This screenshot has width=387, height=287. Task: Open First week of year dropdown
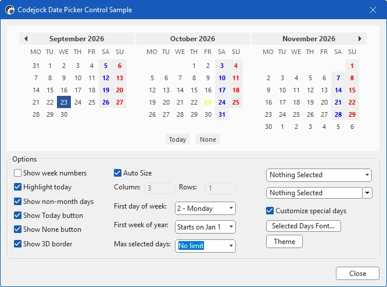tap(205, 227)
